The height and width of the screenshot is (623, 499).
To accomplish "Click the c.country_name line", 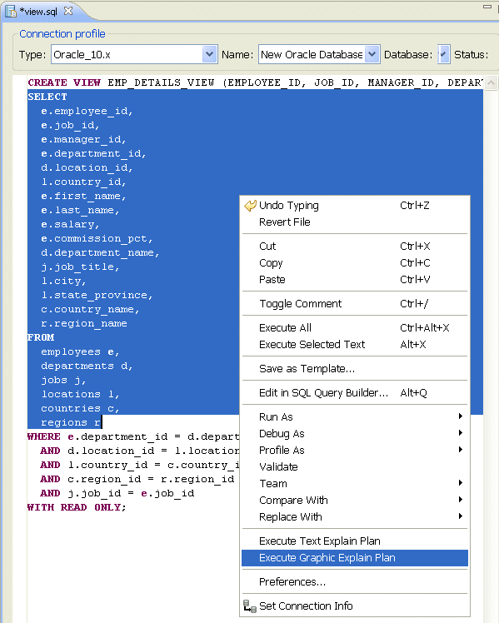I will coord(90,309).
